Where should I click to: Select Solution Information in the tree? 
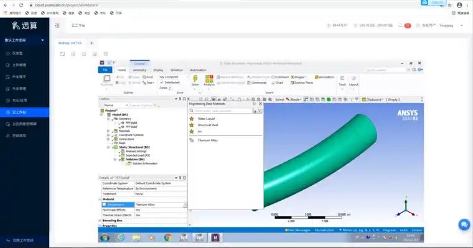145,163
